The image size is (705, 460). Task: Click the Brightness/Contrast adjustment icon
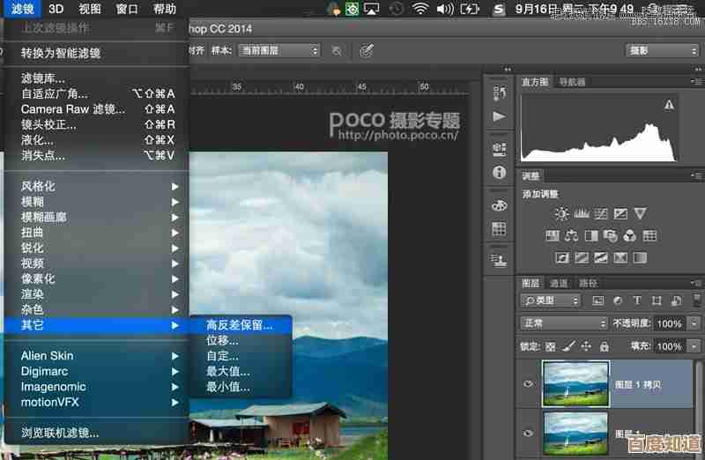pyautogui.click(x=561, y=213)
